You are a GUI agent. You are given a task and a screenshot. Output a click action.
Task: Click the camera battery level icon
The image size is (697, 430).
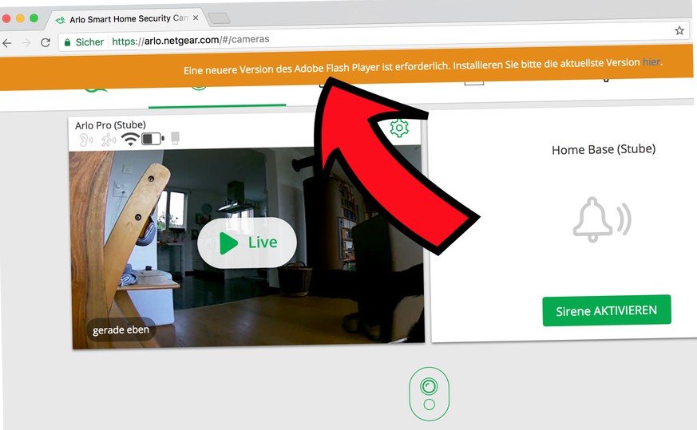pos(152,139)
